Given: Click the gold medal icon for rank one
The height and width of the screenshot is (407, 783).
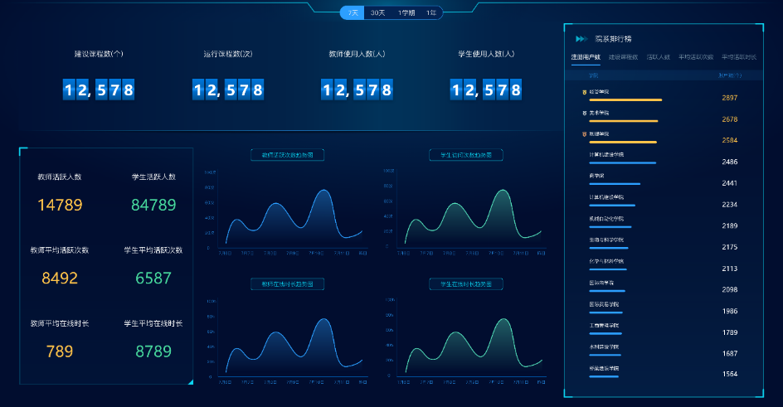Looking at the screenshot, I should (x=584, y=92).
